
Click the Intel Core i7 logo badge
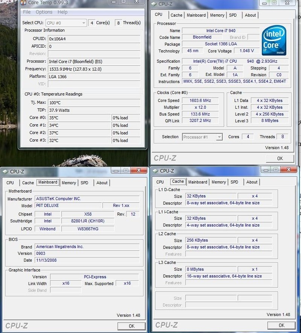[274, 40]
